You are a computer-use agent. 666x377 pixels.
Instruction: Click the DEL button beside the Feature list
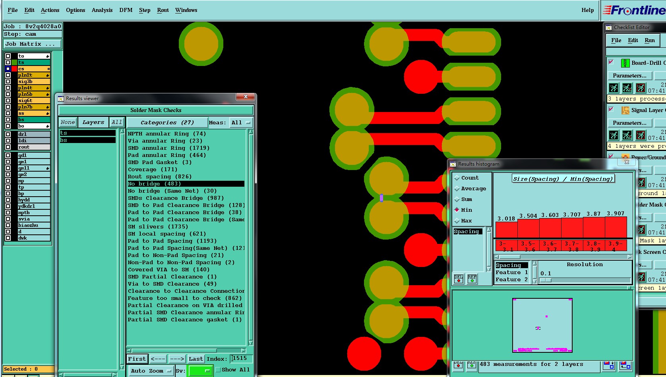[x=459, y=278]
